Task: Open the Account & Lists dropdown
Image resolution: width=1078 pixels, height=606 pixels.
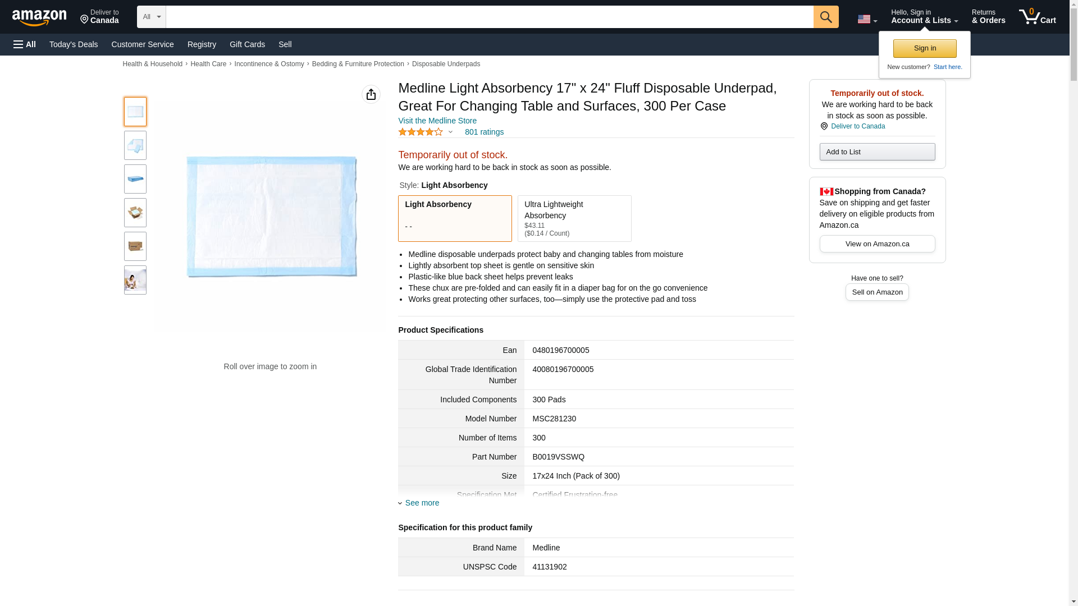Action: coord(924,17)
